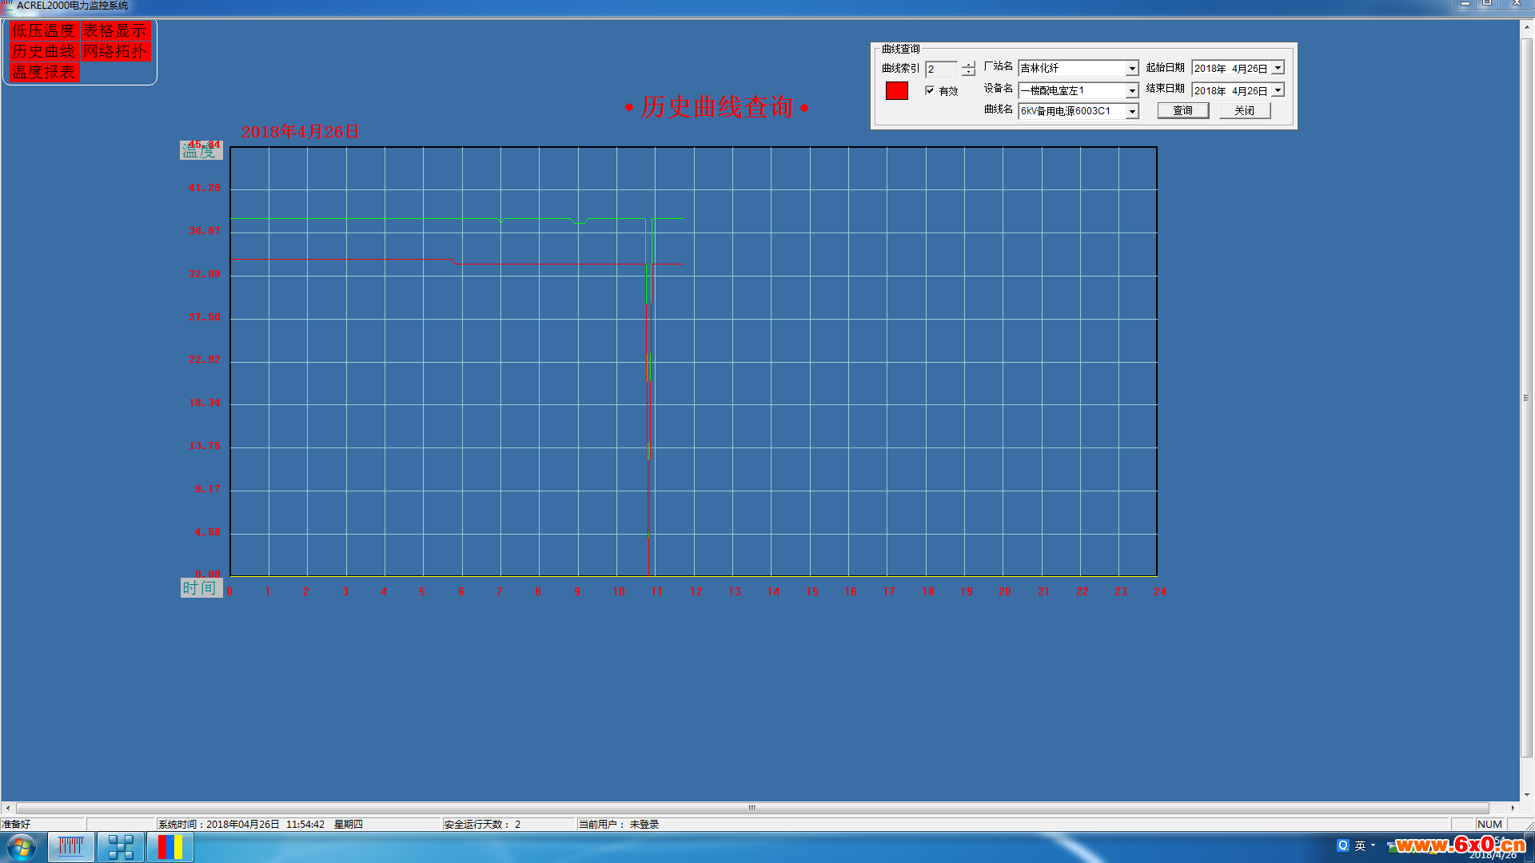Click the 2018年4月26日 chart date text
Screen dimensions: 1535x863
pyautogui.click(x=300, y=132)
